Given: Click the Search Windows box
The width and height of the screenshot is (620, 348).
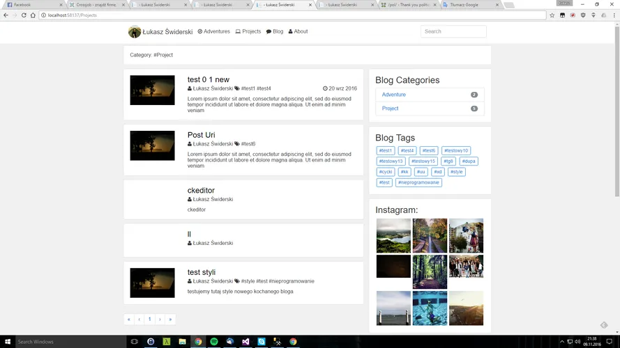Looking at the screenshot, I should 70,342.
